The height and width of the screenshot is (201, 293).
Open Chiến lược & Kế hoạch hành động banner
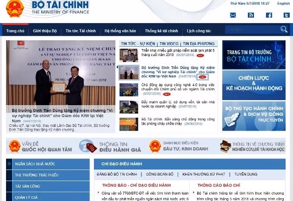click(x=254, y=85)
